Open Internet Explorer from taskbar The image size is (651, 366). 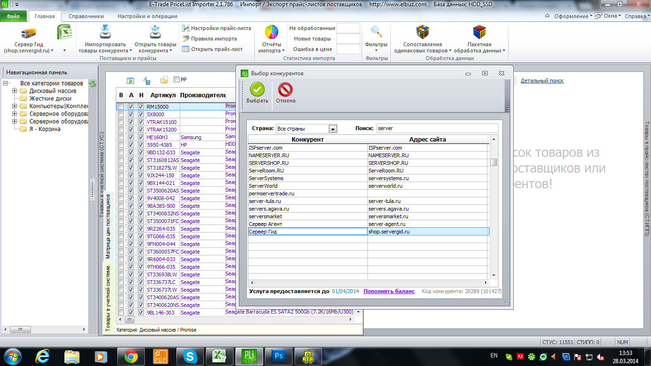coord(42,356)
